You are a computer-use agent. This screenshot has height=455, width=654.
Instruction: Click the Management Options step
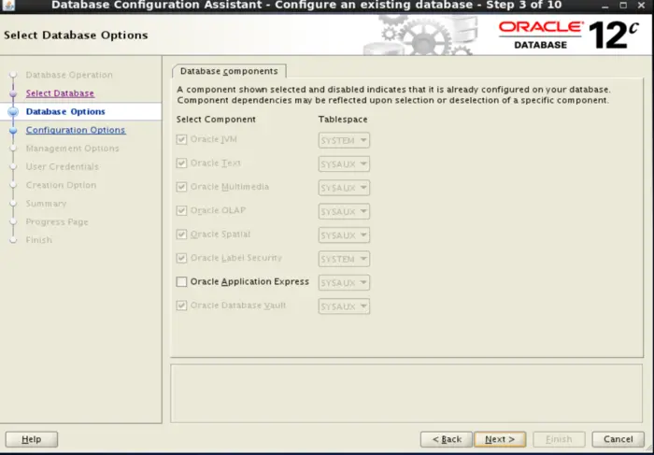click(73, 149)
